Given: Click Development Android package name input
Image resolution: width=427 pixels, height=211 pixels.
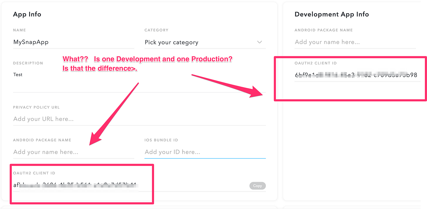Looking at the screenshot, I should click(355, 42).
